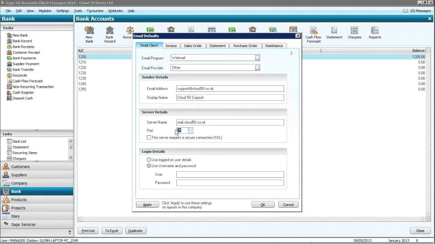
Task: Open the Supplier Payment task
Action: click(26, 64)
